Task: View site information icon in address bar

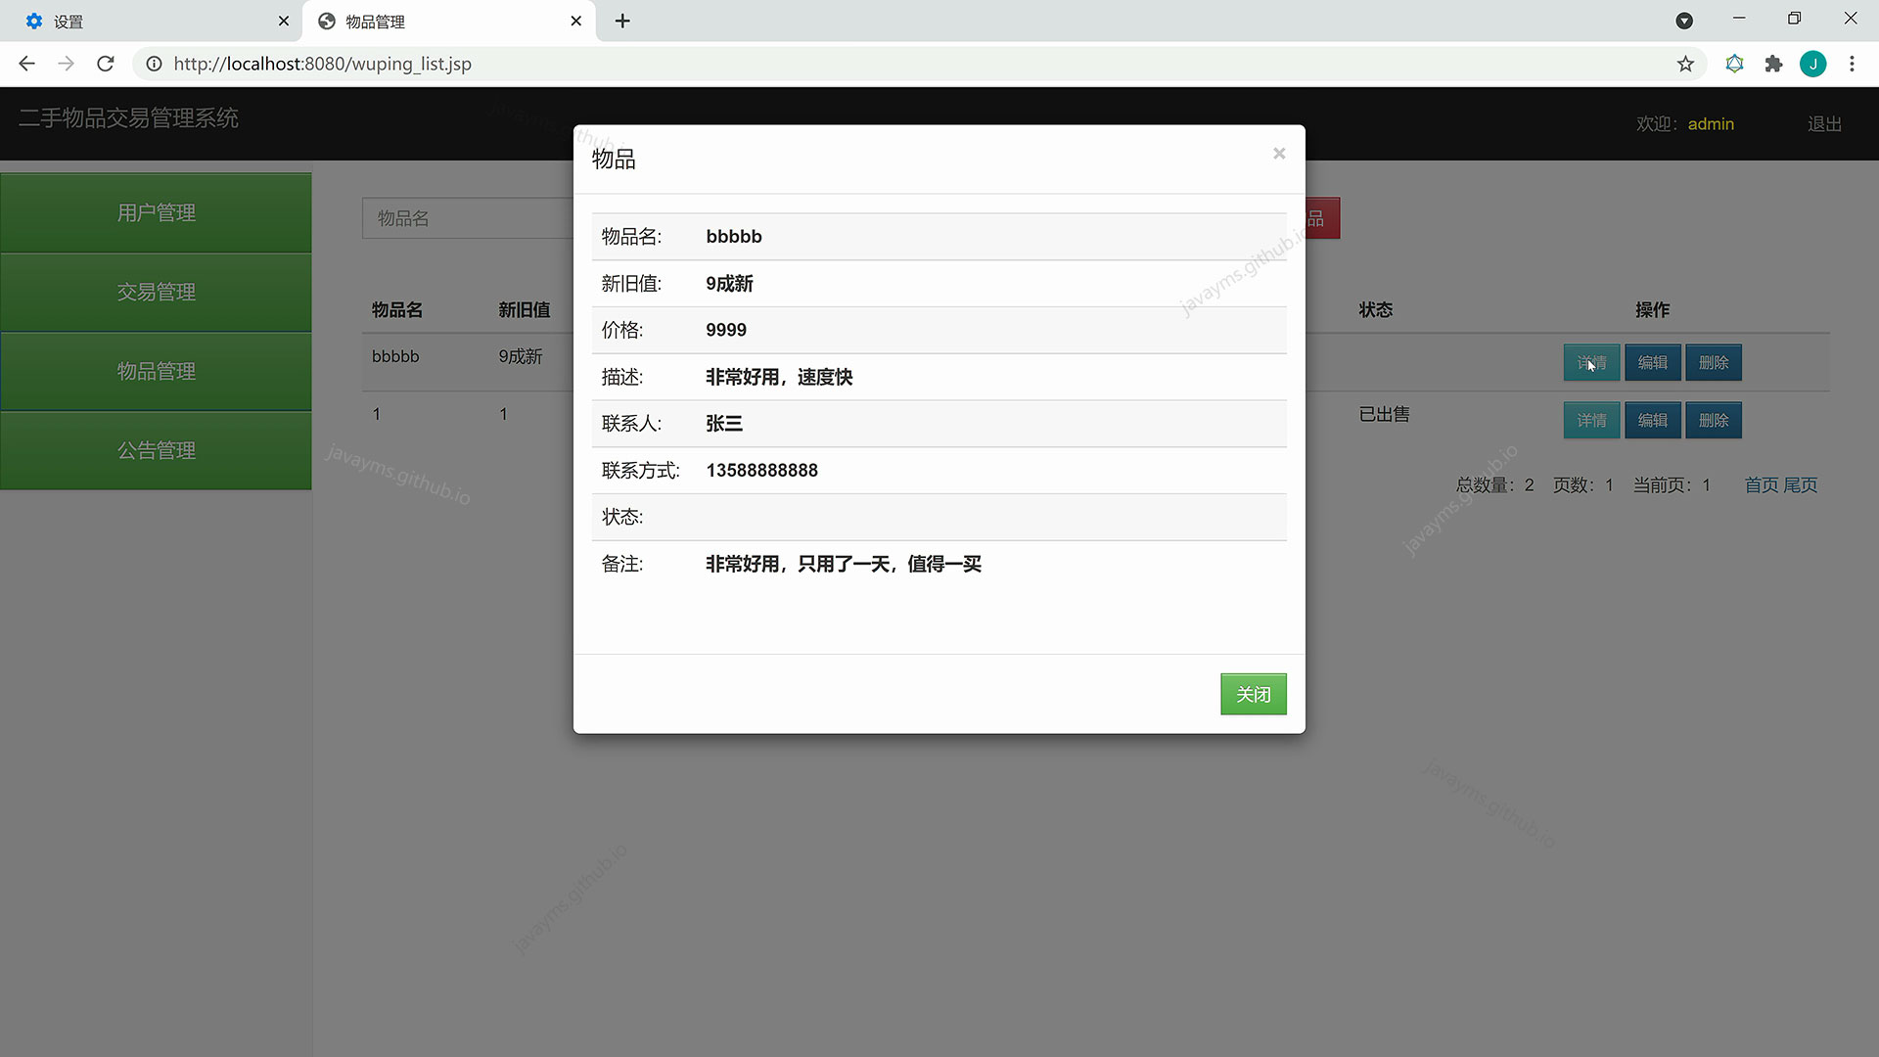Action: [x=154, y=64]
